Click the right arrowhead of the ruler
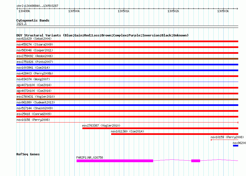The height and width of the screenshot is (176, 246). tap(237, 9)
